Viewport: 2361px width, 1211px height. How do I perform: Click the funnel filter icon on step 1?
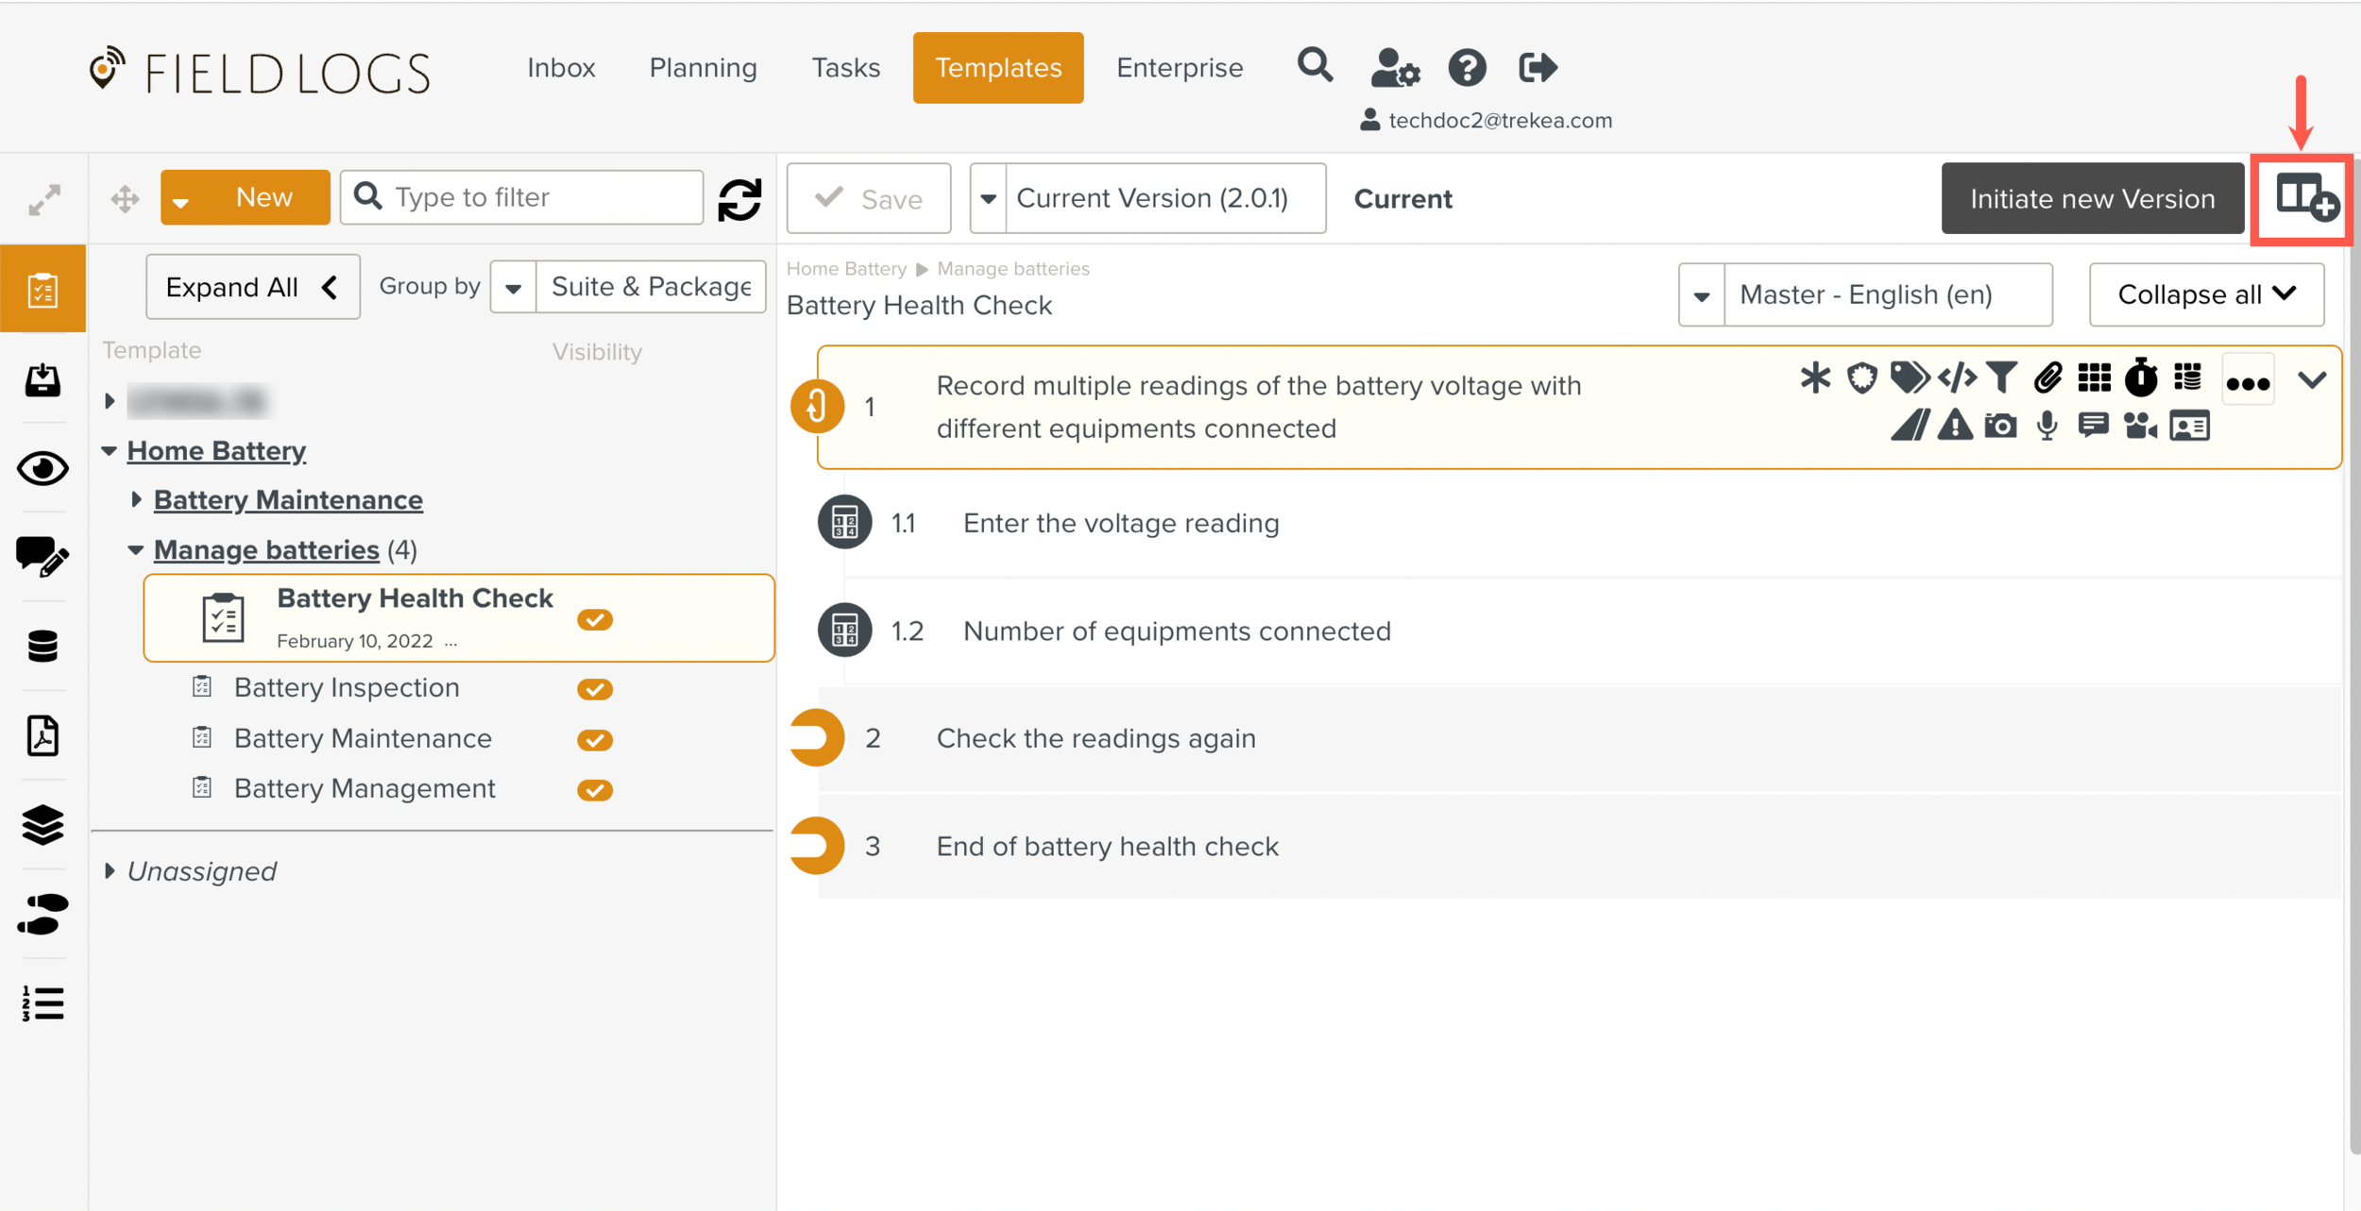pos(2001,378)
